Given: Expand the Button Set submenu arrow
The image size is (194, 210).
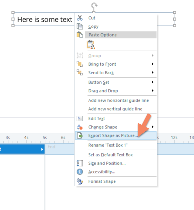Looking at the screenshot, I should 153,82.
